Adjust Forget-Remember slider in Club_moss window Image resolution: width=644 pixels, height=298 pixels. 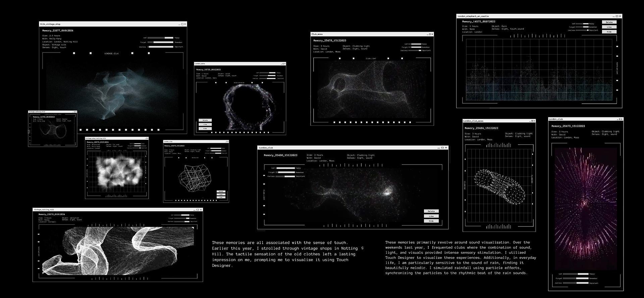[415, 47]
